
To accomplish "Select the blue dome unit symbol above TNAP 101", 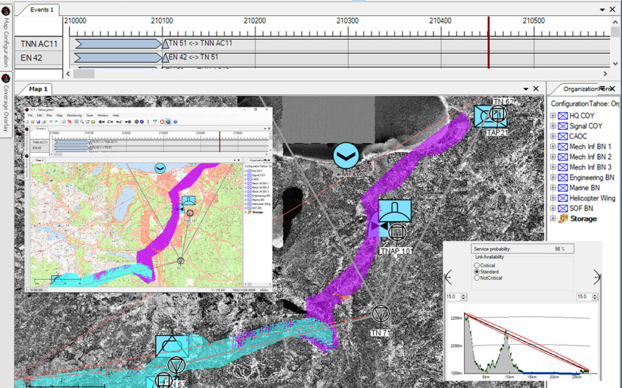I will (395, 210).
